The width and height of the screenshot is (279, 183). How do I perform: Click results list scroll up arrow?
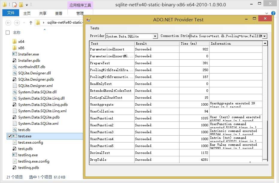pos(265,43)
